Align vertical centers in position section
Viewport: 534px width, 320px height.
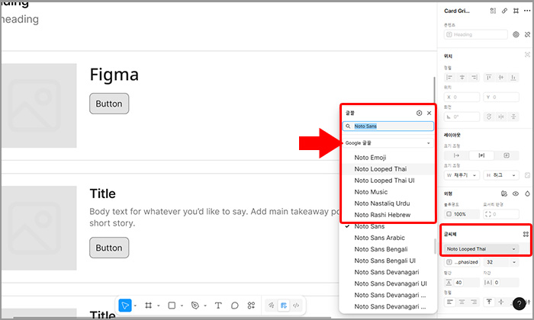pos(500,78)
